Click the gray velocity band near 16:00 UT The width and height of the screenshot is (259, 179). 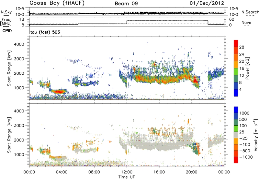[x=159, y=146]
